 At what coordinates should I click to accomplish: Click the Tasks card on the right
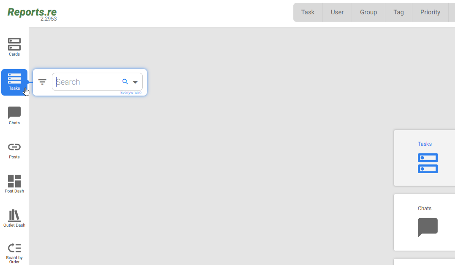[425, 158]
